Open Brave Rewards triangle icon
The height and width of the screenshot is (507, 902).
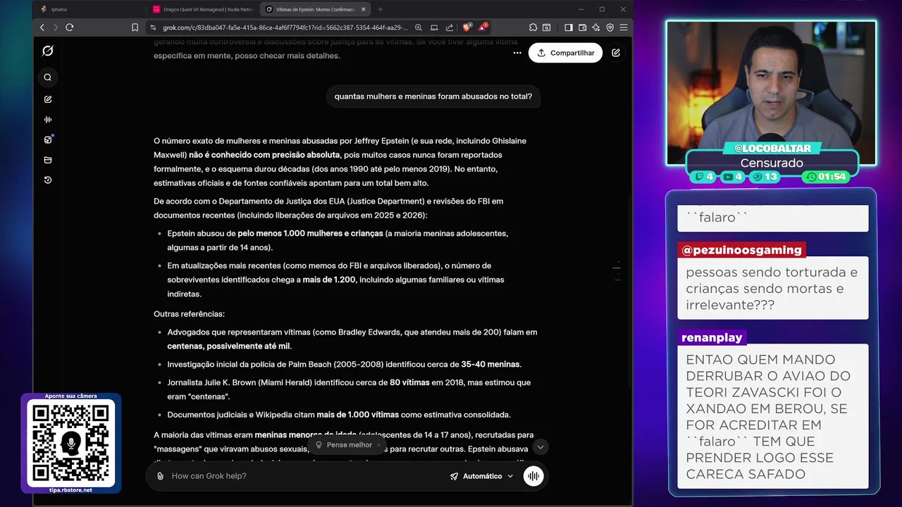click(x=483, y=27)
